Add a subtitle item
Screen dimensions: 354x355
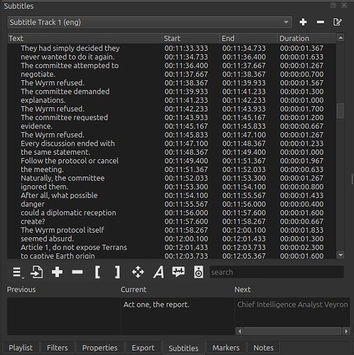(58, 272)
